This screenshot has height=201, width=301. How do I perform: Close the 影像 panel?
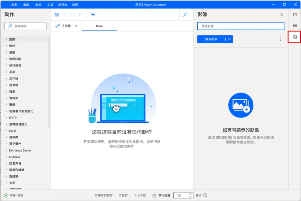(x=281, y=15)
